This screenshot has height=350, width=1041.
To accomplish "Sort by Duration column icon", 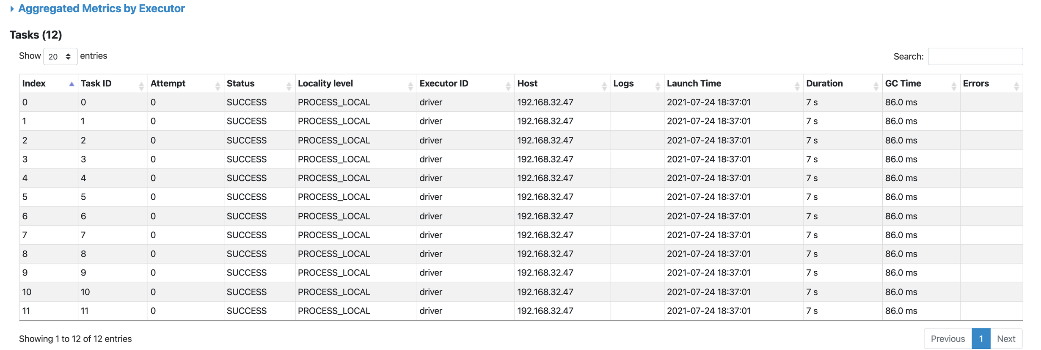I will [x=876, y=86].
